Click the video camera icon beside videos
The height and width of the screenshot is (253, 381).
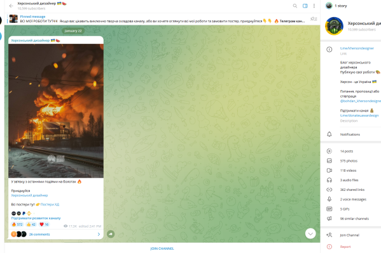(x=329, y=171)
